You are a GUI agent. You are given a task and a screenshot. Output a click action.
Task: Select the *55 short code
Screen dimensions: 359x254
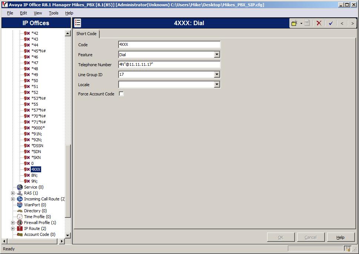point(35,104)
